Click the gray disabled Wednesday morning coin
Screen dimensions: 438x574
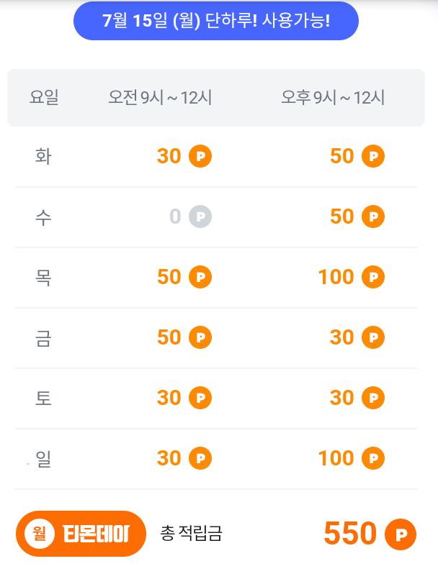(x=200, y=217)
